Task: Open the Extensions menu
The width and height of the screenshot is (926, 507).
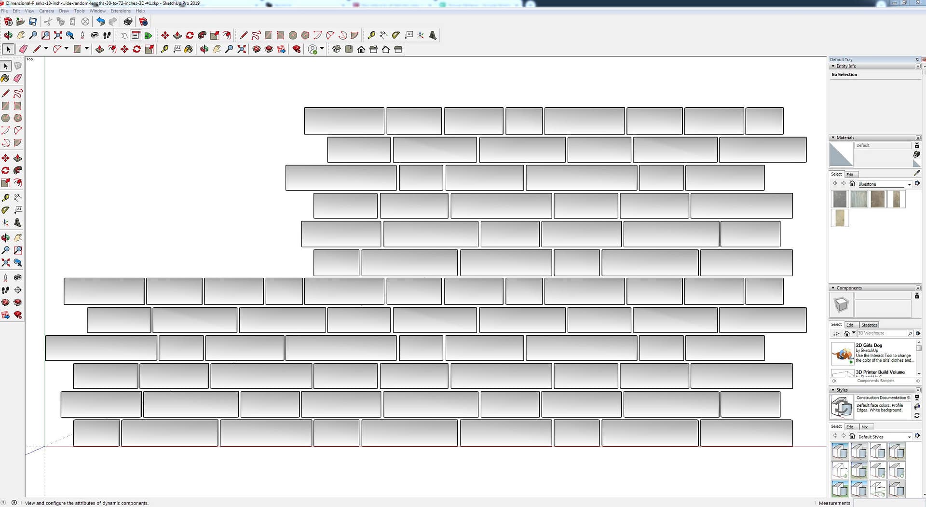Action: (x=120, y=11)
